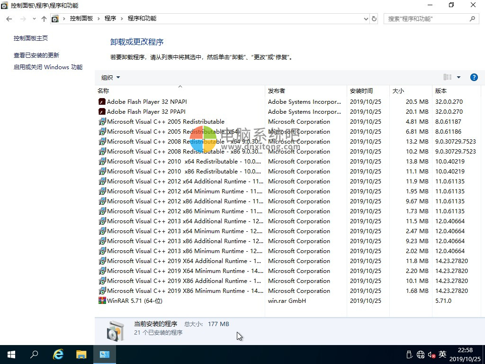Click the Adobe Flash Player 32 NPAPI icon
The height and width of the screenshot is (364, 485).
[102, 101]
